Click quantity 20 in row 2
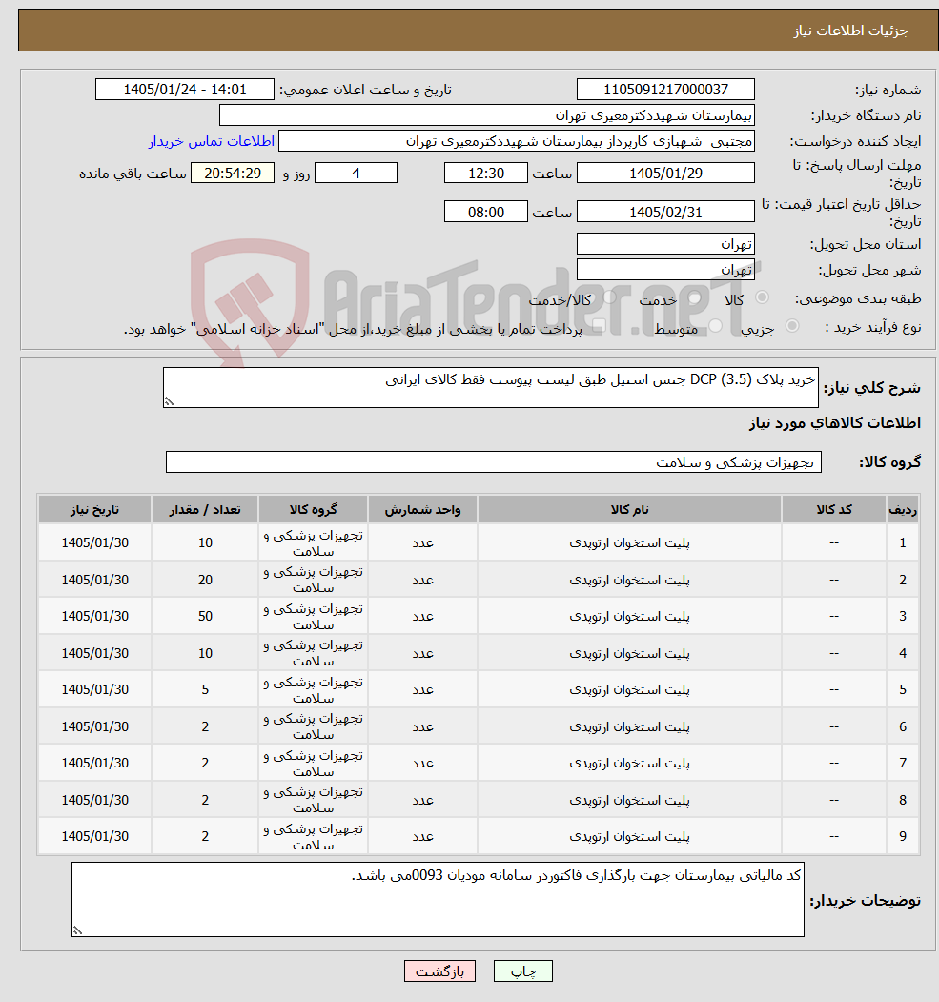 (204, 581)
